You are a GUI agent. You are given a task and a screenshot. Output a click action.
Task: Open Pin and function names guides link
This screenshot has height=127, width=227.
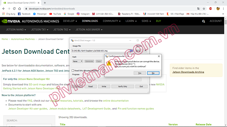136,109
